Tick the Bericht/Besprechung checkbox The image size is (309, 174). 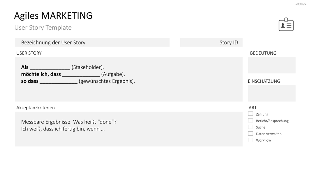250,120
